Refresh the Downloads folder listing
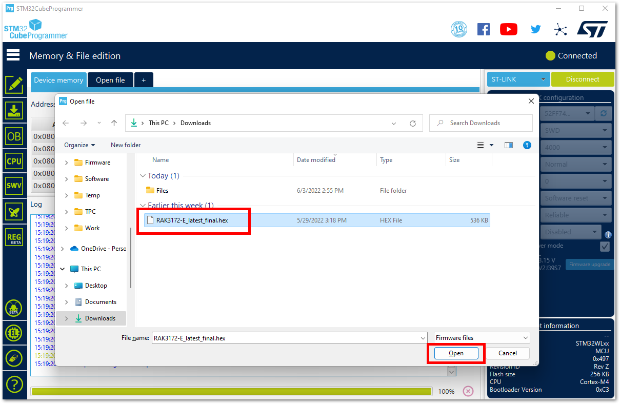 point(413,123)
